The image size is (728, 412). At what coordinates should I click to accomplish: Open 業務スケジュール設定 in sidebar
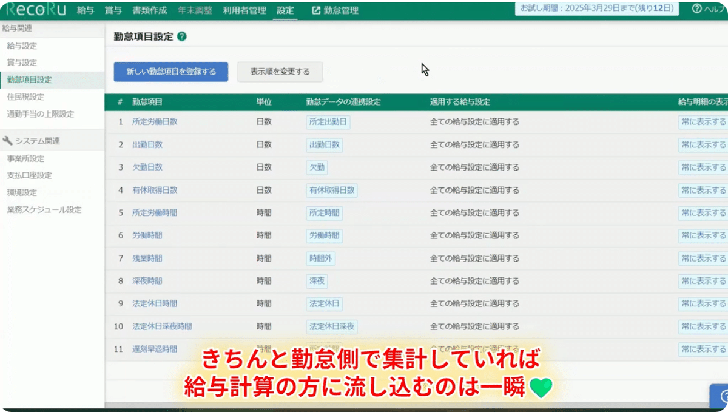[x=44, y=210]
